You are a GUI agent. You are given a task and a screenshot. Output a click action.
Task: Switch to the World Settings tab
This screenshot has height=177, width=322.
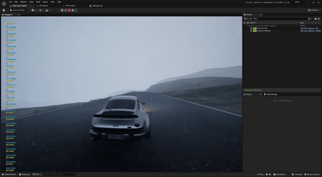(x=271, y=94)
